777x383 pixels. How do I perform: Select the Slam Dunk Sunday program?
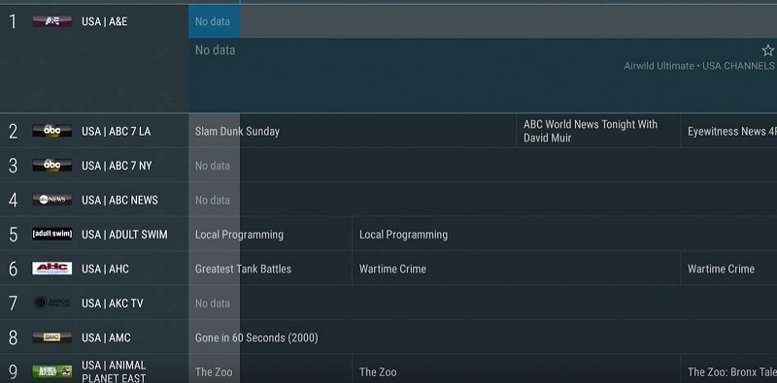click(x=353, y=131)
